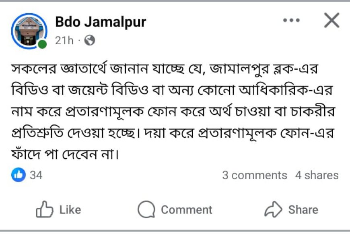
Task: Select the Comment speech bubble icon
Action: (147, 209)
